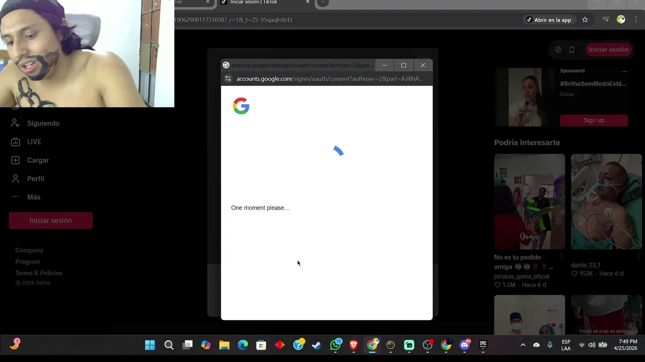This screenshot has height=362, width=645.
Task: Click the Google logo in the sign-in popup
Action: coord(241,106)
